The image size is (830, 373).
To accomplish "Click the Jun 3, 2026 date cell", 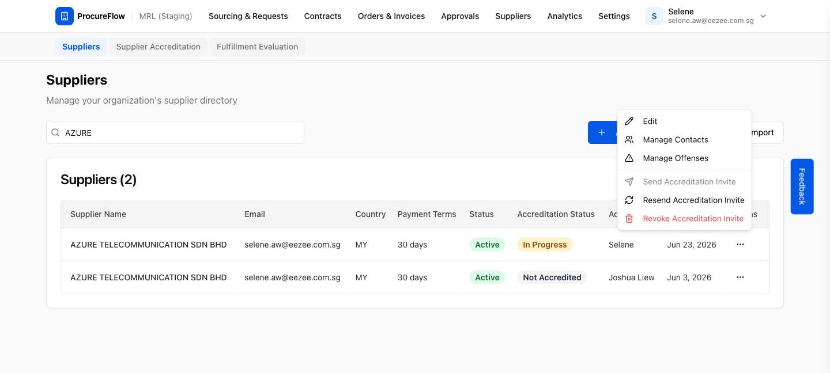I will pos(689,277).
